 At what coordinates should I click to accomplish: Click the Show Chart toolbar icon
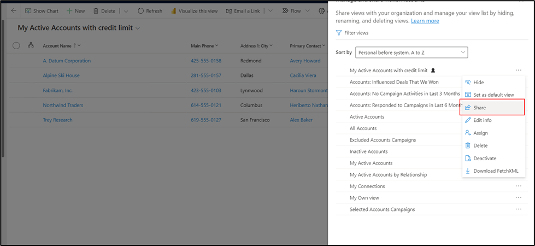click(27, 11)
